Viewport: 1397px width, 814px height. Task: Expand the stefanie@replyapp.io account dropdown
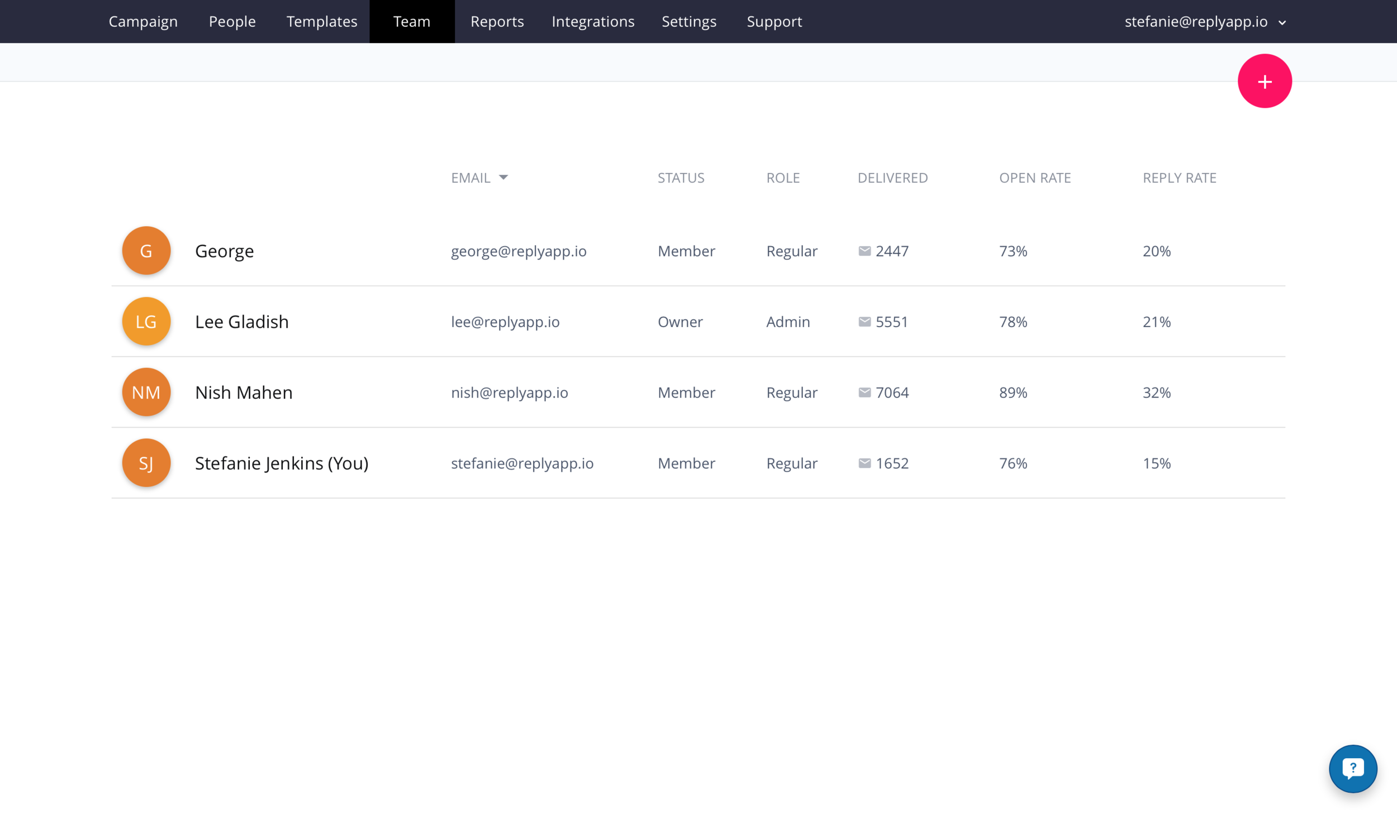(1206, 22)
